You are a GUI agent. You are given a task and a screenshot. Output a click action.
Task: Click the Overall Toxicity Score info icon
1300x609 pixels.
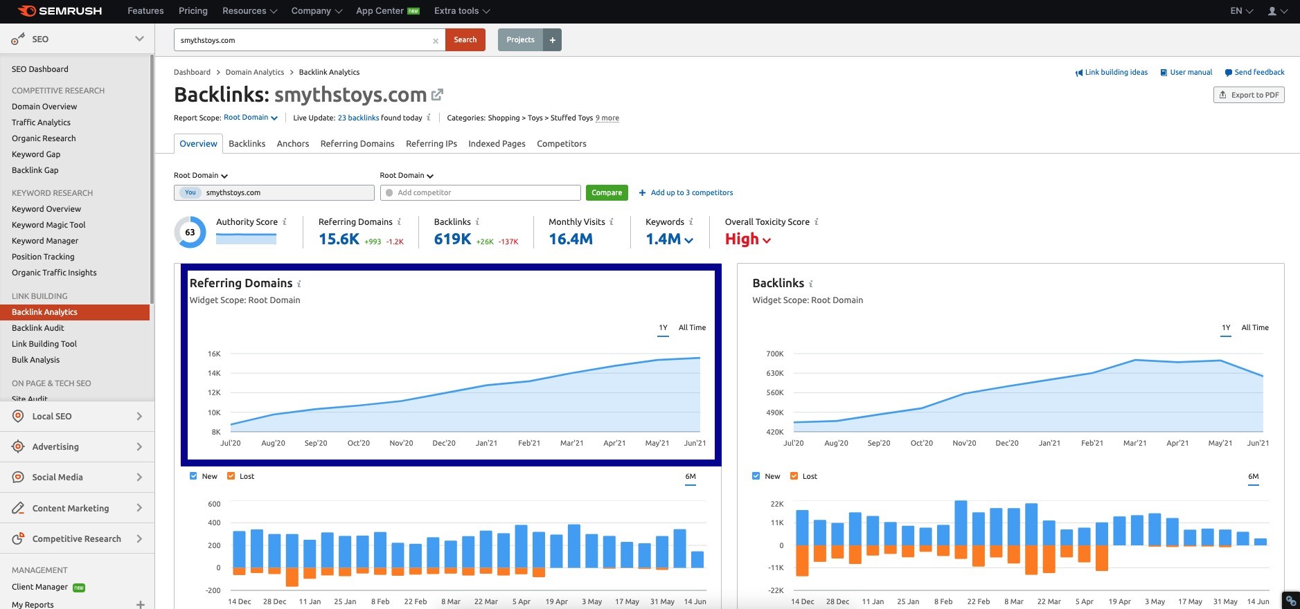[x=817, y=222]
